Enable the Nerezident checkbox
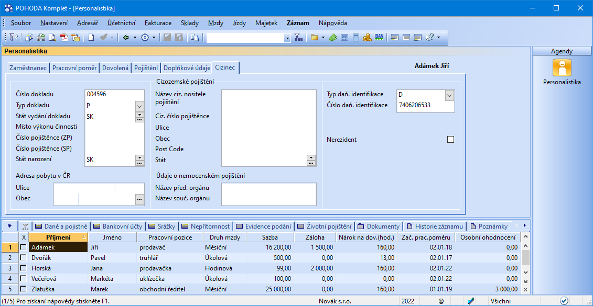 click(x=450, y=140)
